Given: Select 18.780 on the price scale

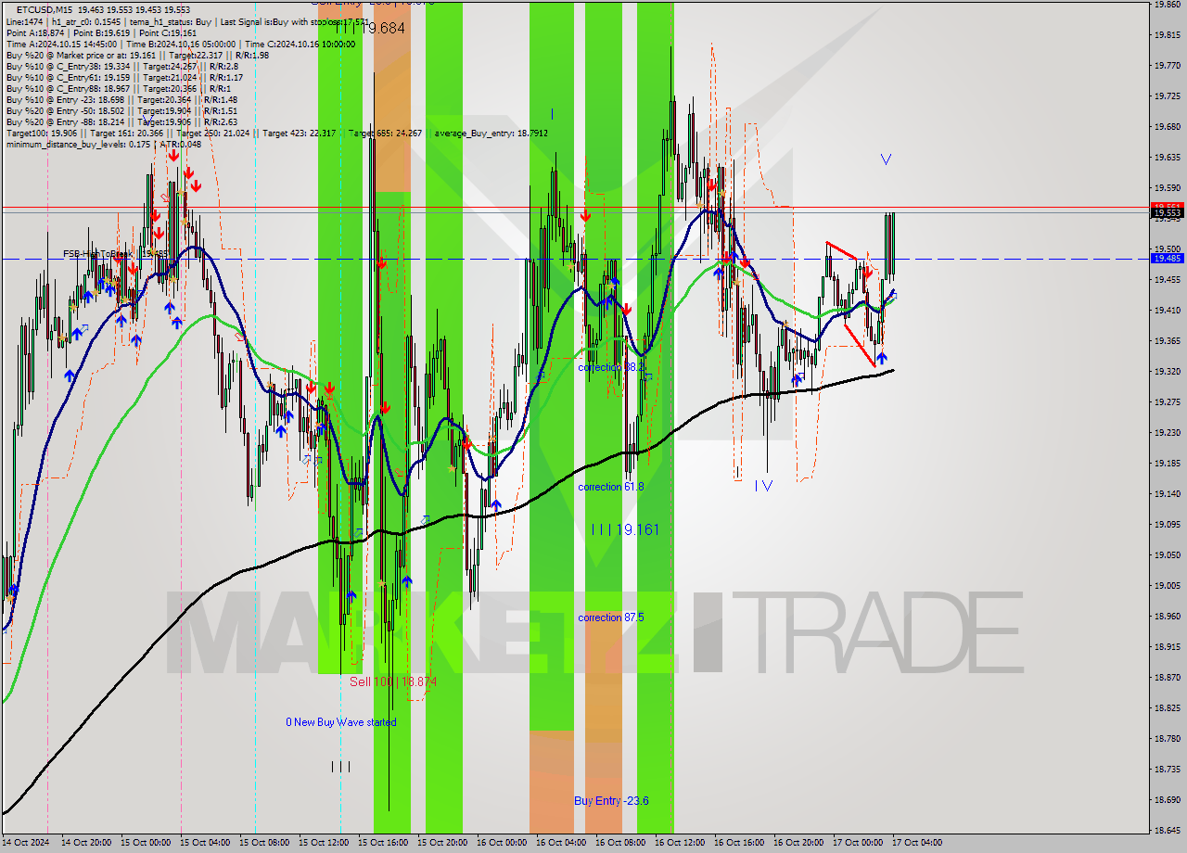Looking at the screenshot, I should (x=1166, y=739).
